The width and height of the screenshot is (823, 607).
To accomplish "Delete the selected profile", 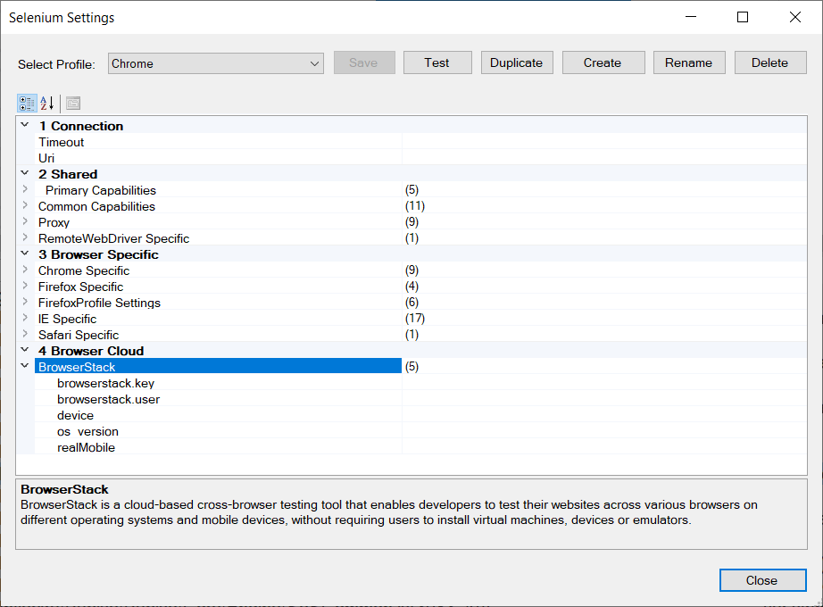I will [770, 62].
